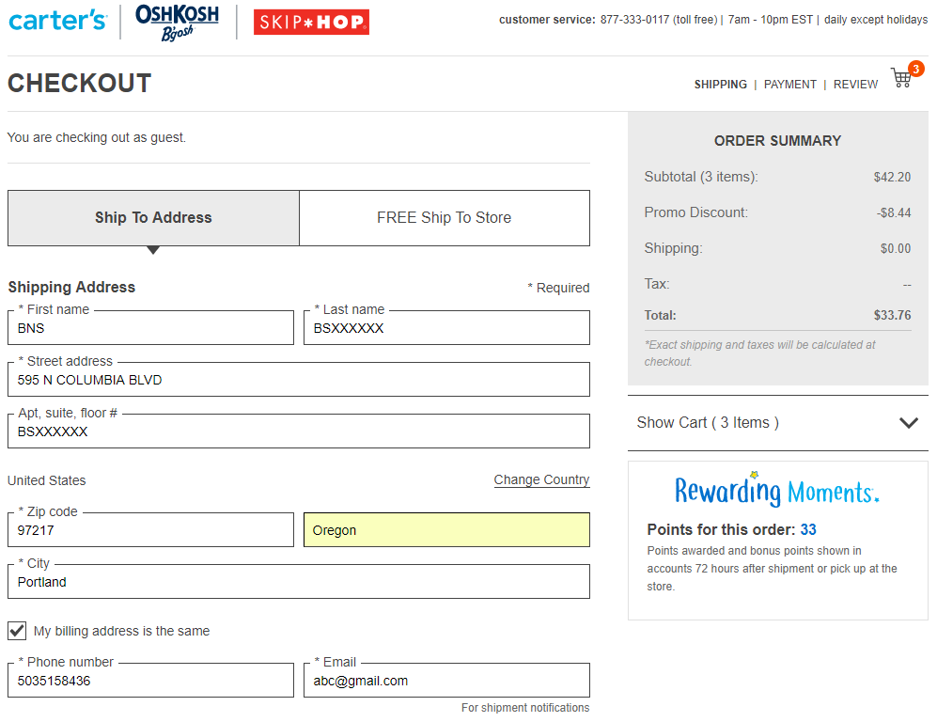Click the Skip Hop logo

click(311, 23)
